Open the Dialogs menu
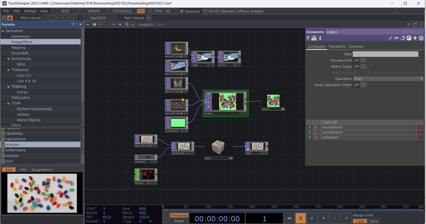This screenshot has width=426, height=224. (30, 11)
